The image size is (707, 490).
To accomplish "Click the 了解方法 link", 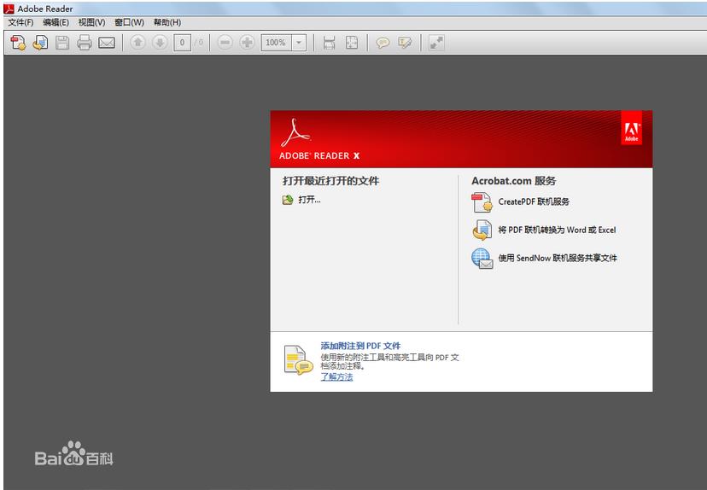I will point(336,376).
